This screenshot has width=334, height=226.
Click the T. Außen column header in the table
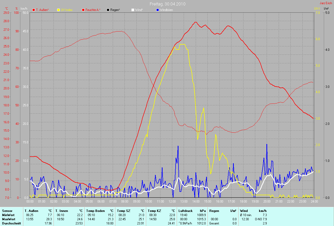click(32, 211)
